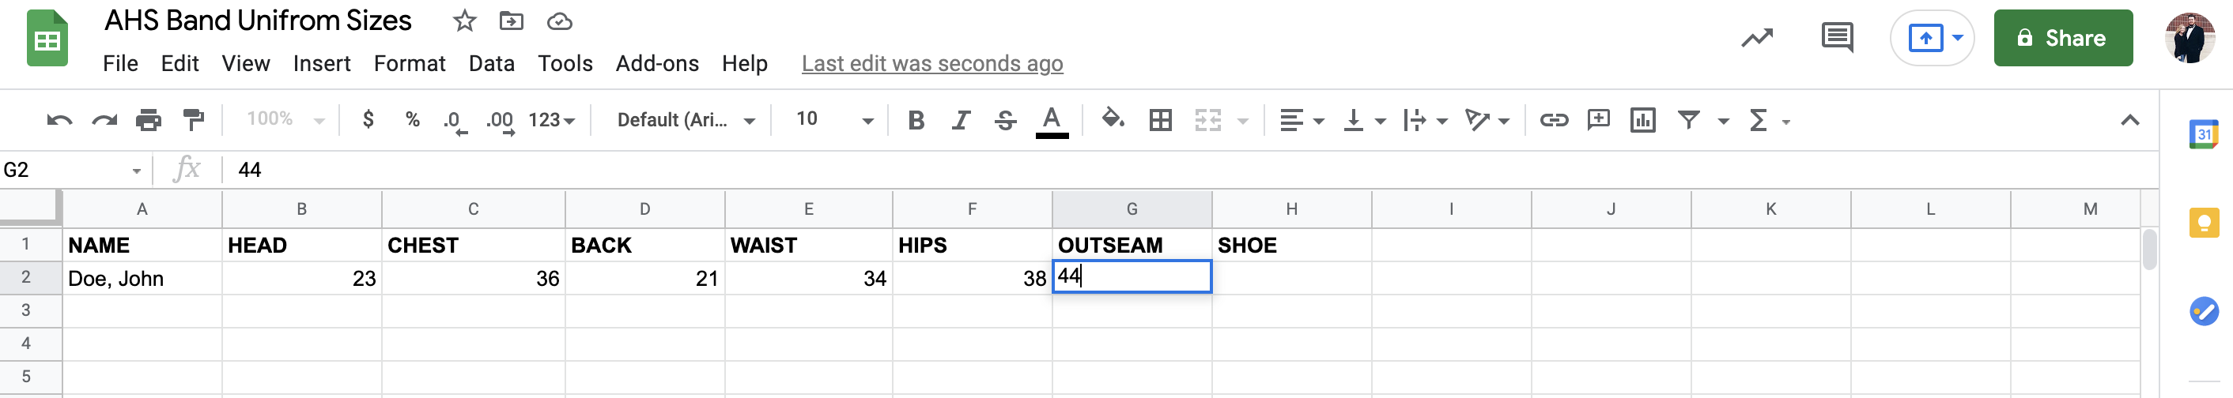2233x398 pixels.
Task: Select the paint format tool
Action: coord(193,119)
